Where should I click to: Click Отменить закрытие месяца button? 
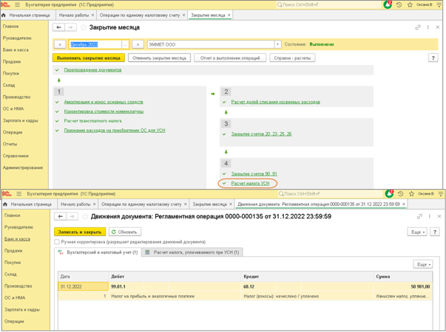tap(159, 58)
